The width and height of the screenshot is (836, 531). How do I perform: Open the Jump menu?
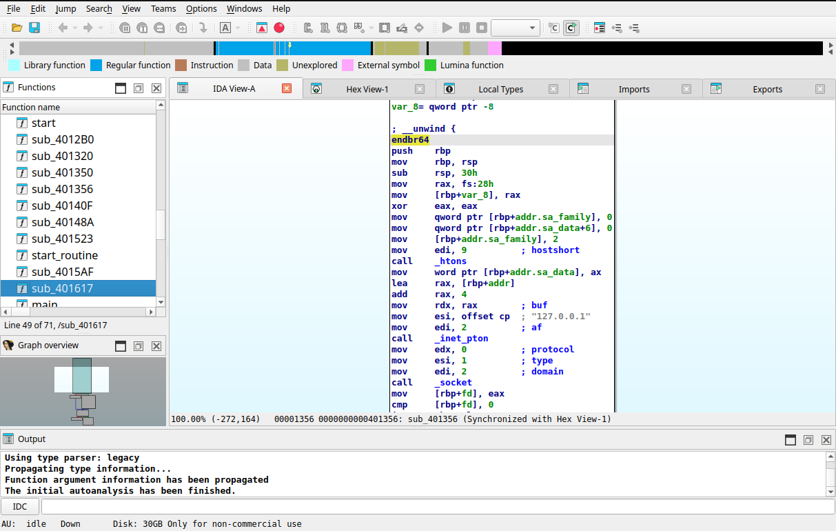[x=65, y=8]
